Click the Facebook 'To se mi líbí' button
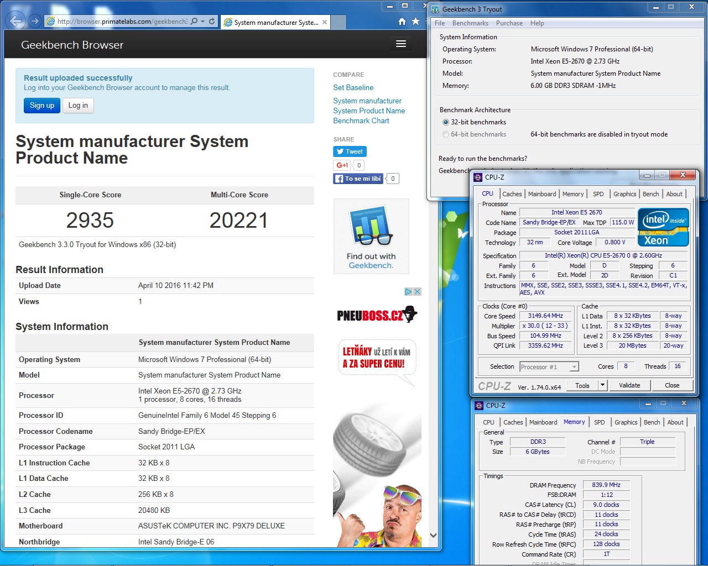 pos(358,179)
